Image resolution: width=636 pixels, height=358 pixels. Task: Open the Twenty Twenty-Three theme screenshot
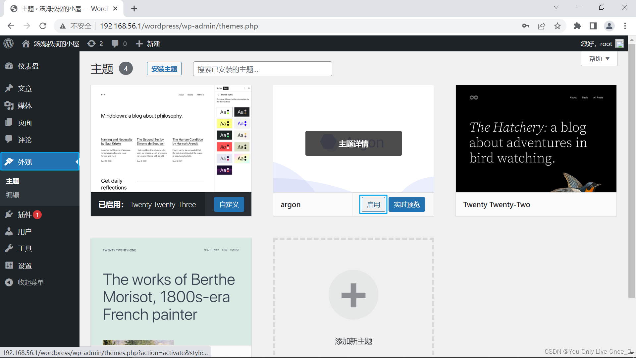point(171,139)
